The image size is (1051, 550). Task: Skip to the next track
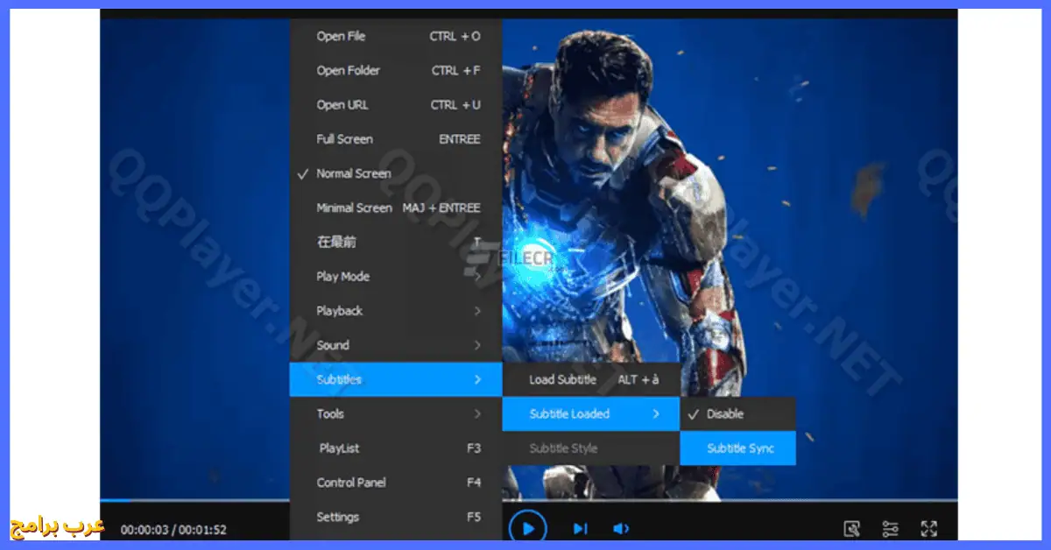580,528
